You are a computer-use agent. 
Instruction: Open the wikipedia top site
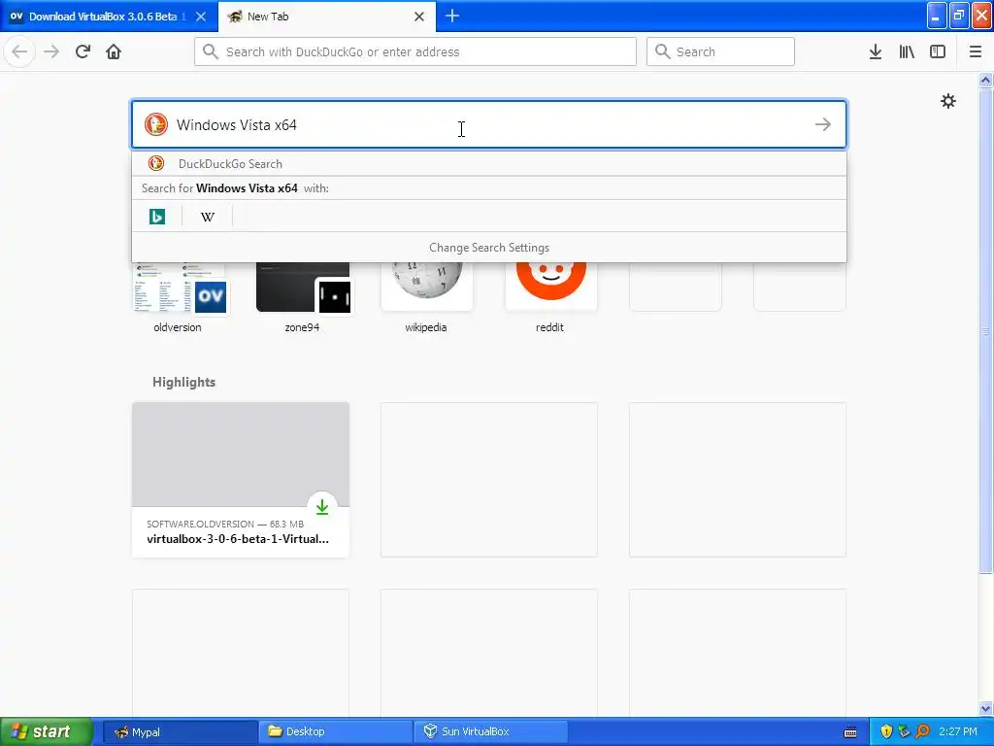tap(426, 298)
